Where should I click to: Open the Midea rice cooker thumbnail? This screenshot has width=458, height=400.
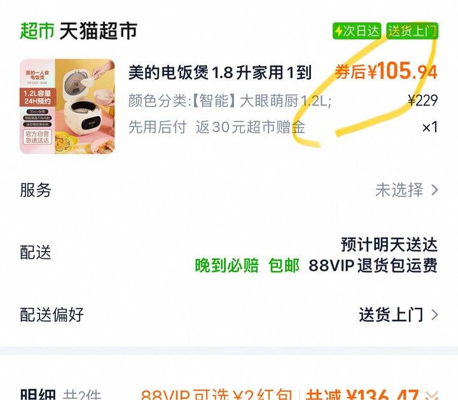click(x=67, y=106)
